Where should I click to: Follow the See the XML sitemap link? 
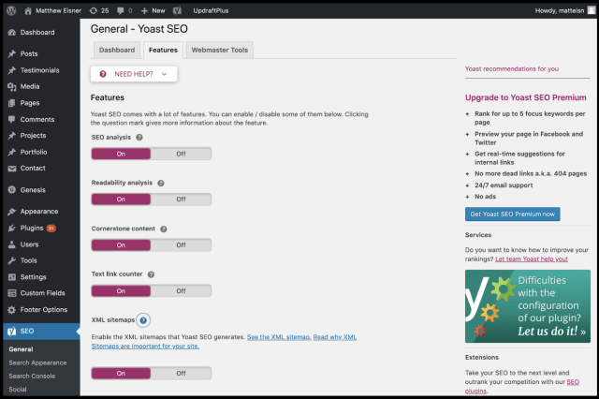279,337
